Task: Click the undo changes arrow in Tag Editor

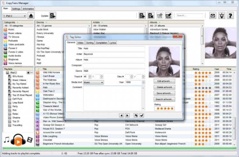Action: pos(136,115)
